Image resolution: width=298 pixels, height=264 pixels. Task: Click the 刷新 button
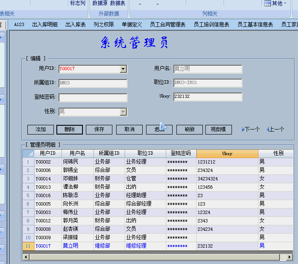[189, 129]
